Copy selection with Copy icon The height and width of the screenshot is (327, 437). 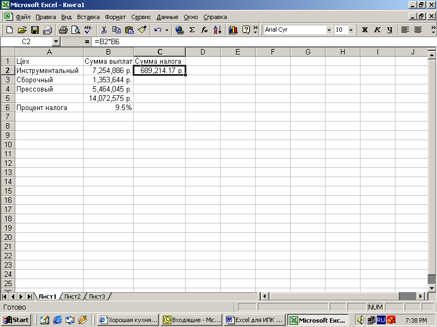coord(116,30)
